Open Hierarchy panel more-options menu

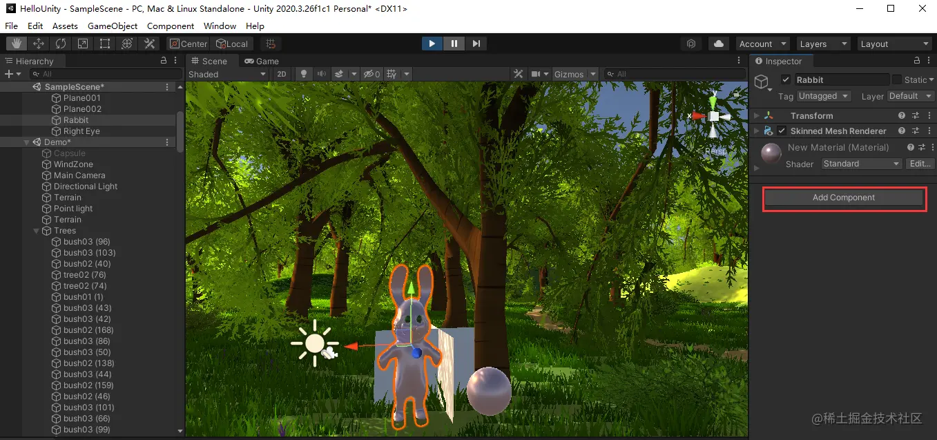point(175,61)
